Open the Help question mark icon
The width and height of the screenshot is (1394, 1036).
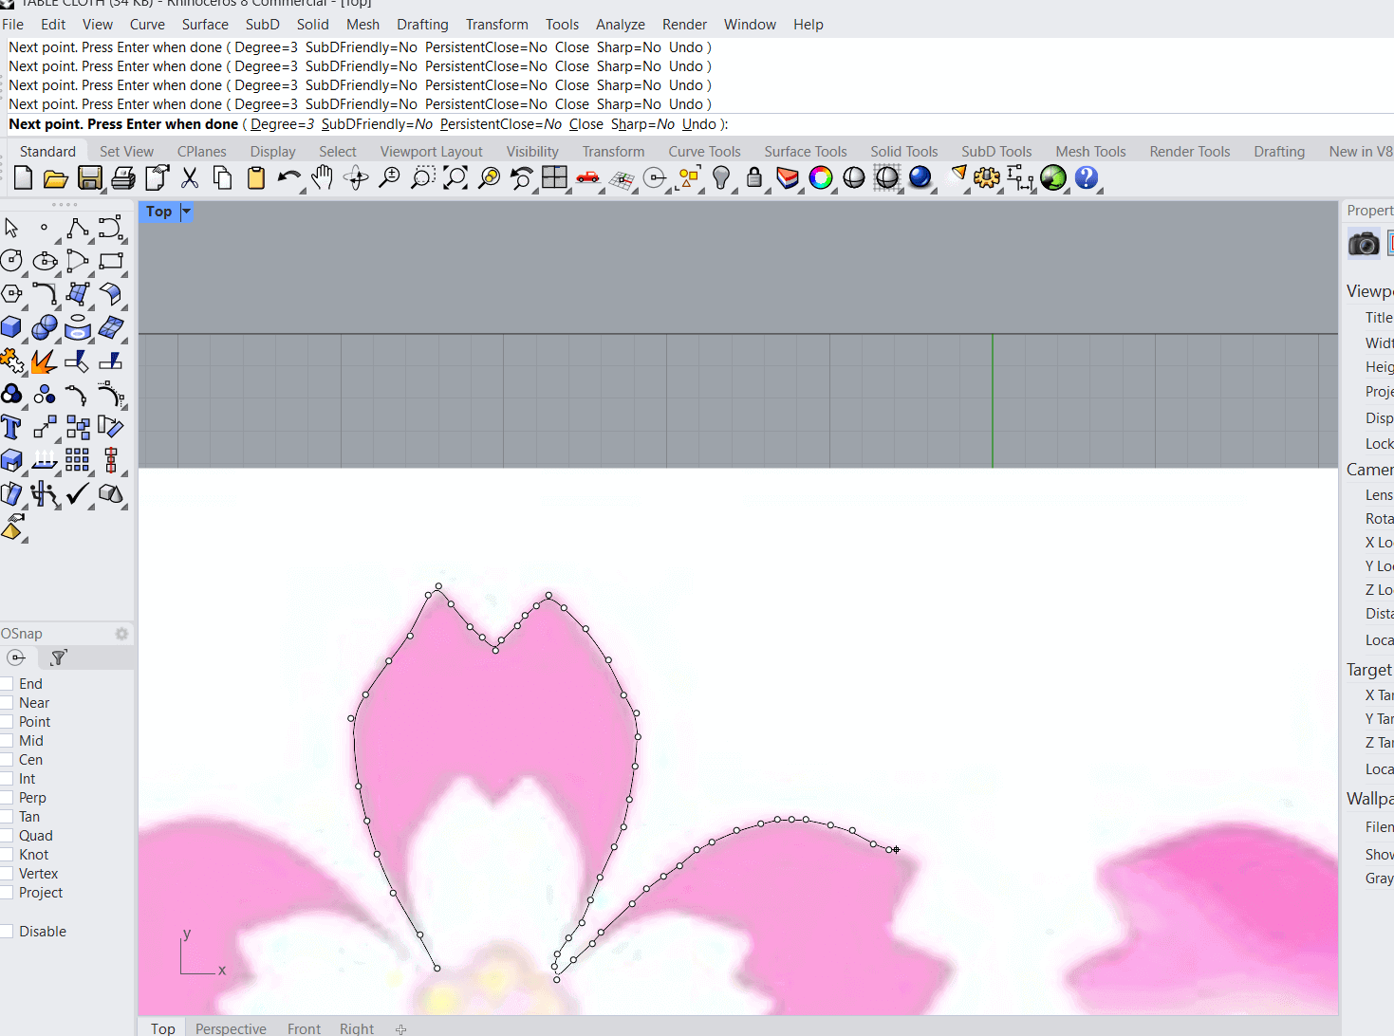pyautogui.click(x=1087, y=177)
